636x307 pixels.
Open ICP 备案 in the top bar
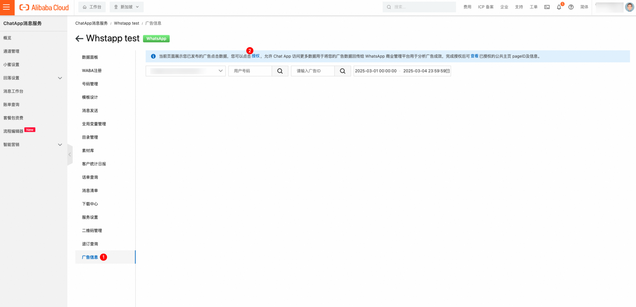pyautogui.click(x=486, y=7)
